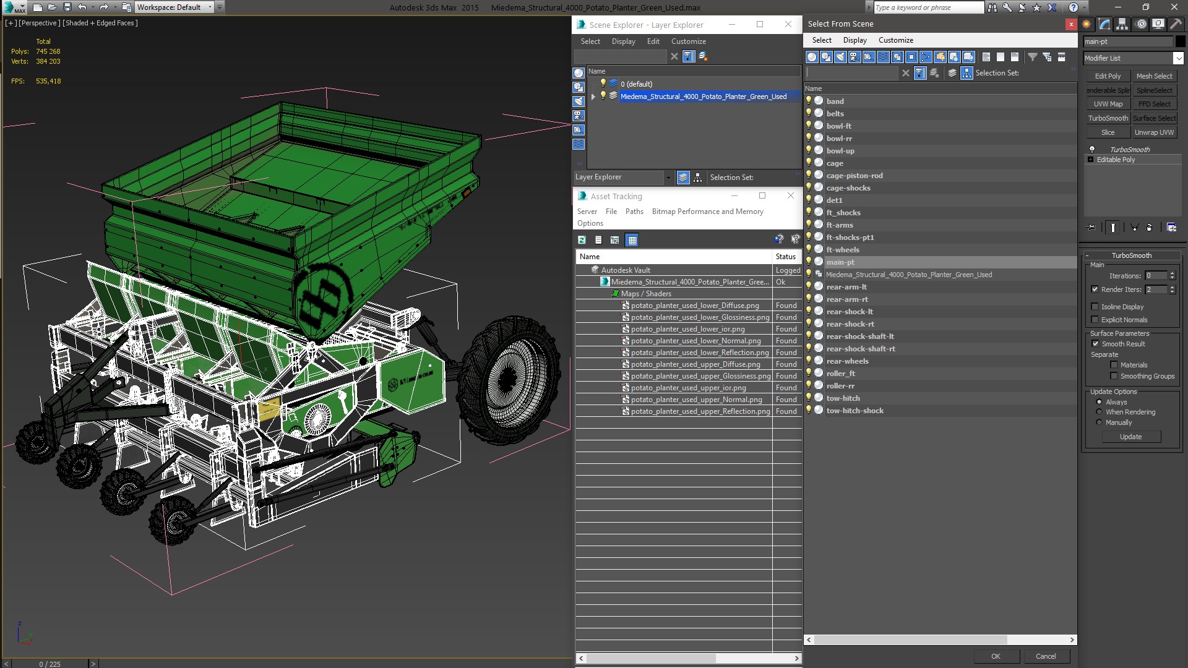Toggle Display Bones filter in Select From Scene
The width and height of the screenshot is (1188, 668).
[926, 57]
